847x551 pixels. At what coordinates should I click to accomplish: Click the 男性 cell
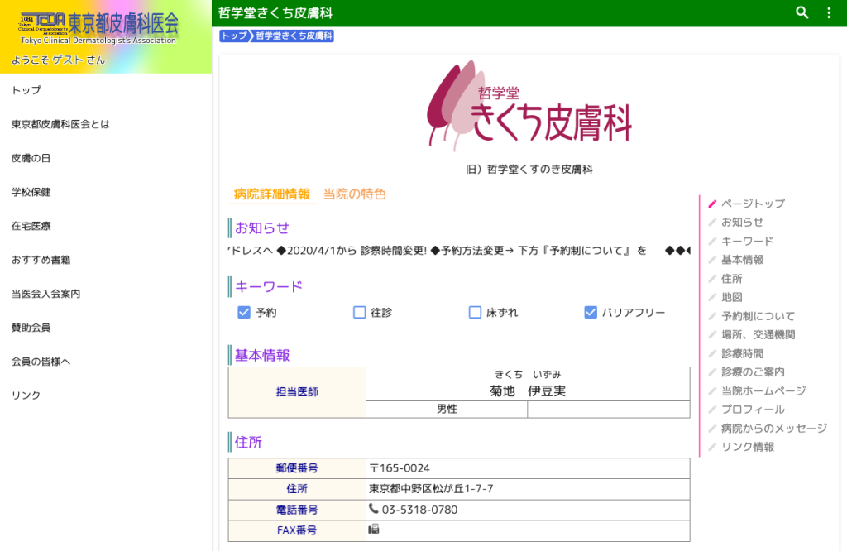(447, 409)
